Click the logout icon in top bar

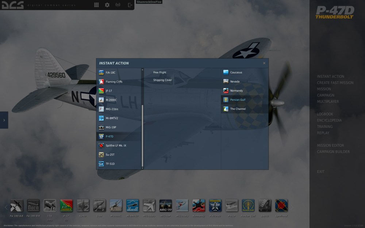[x=130, y=5]
